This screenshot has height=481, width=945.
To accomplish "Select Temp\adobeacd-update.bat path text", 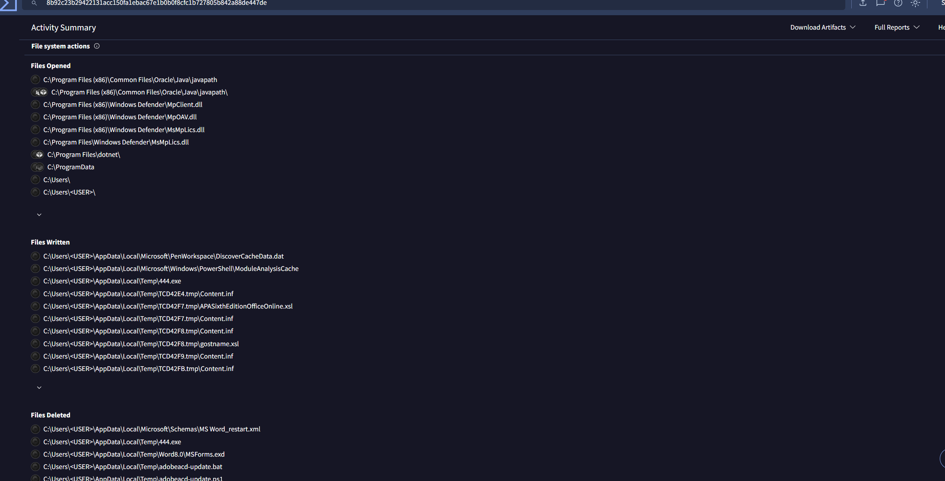I will click(x=133, y=467).
